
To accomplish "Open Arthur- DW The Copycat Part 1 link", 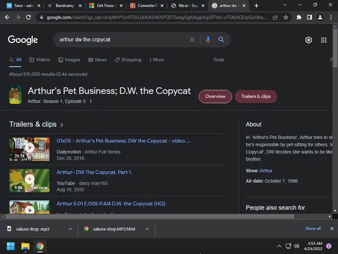I will click(x=94, y=172).
